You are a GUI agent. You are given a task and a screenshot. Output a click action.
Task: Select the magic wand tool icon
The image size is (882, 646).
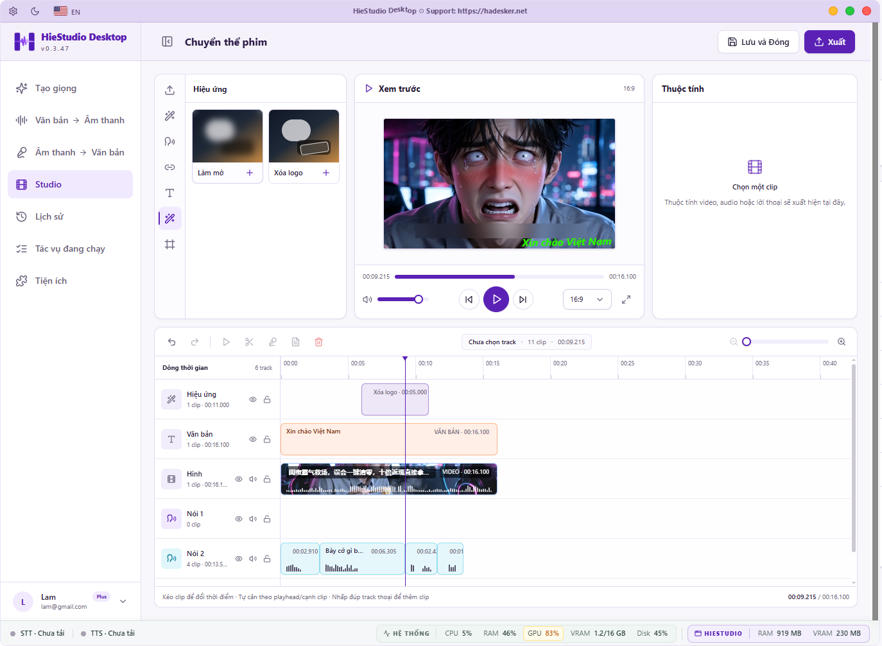click(x=170, y=116)
